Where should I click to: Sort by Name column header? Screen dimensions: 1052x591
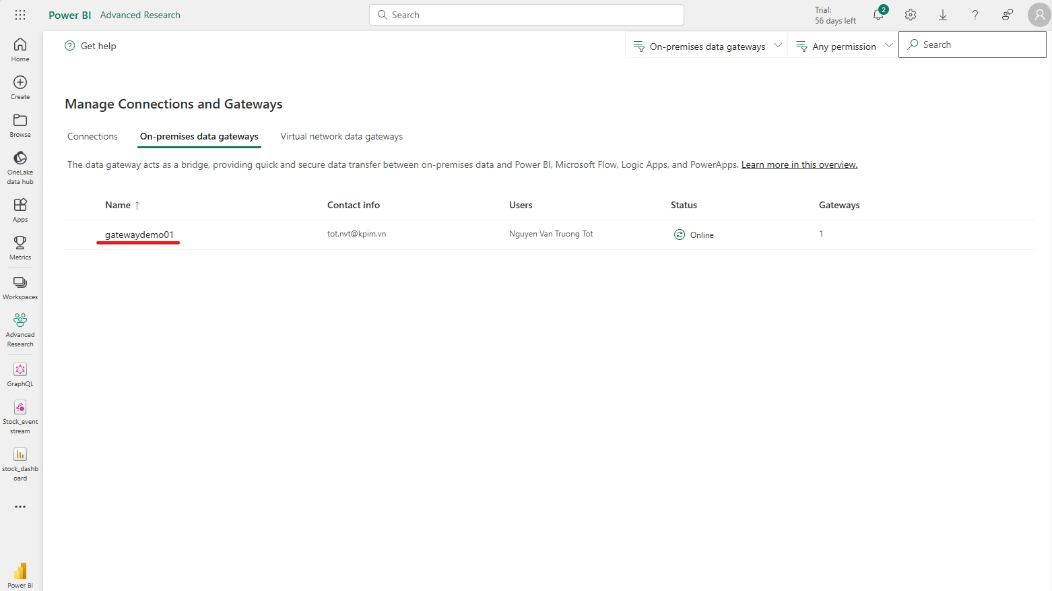coord(122,205)
